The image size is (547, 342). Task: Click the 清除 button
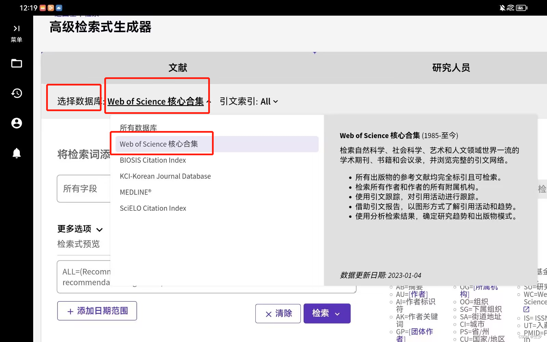tap(278, 314)
